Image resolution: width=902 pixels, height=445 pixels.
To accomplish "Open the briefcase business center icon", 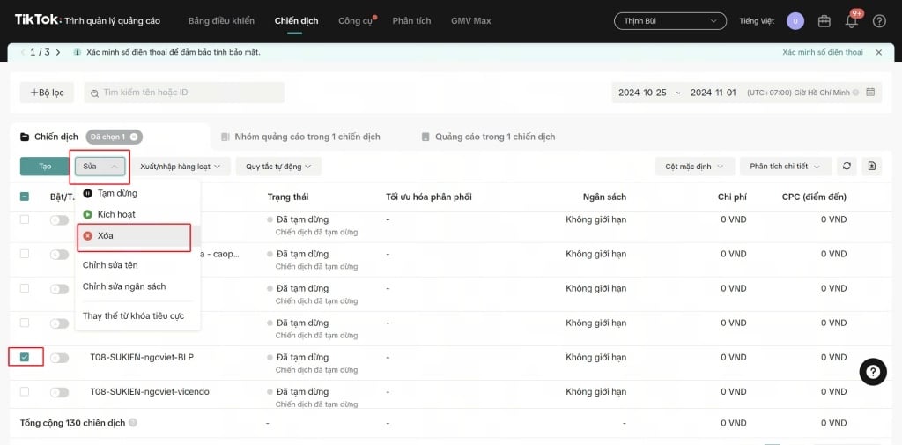I will coord(824,21).
